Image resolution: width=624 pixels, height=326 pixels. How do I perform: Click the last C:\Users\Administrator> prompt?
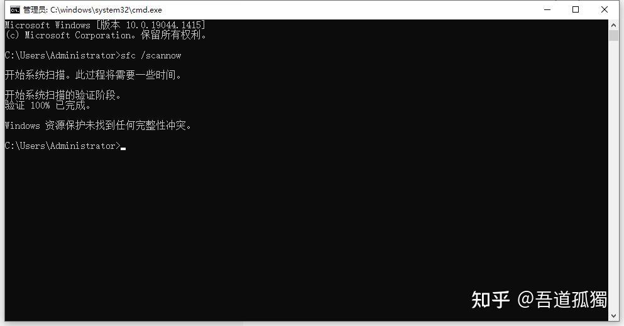coord(62,146)
